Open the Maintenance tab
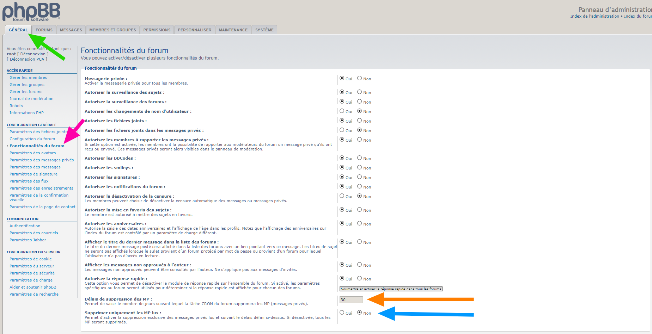The height and width of the screenshot is (334, 652). tap(233, 30)
